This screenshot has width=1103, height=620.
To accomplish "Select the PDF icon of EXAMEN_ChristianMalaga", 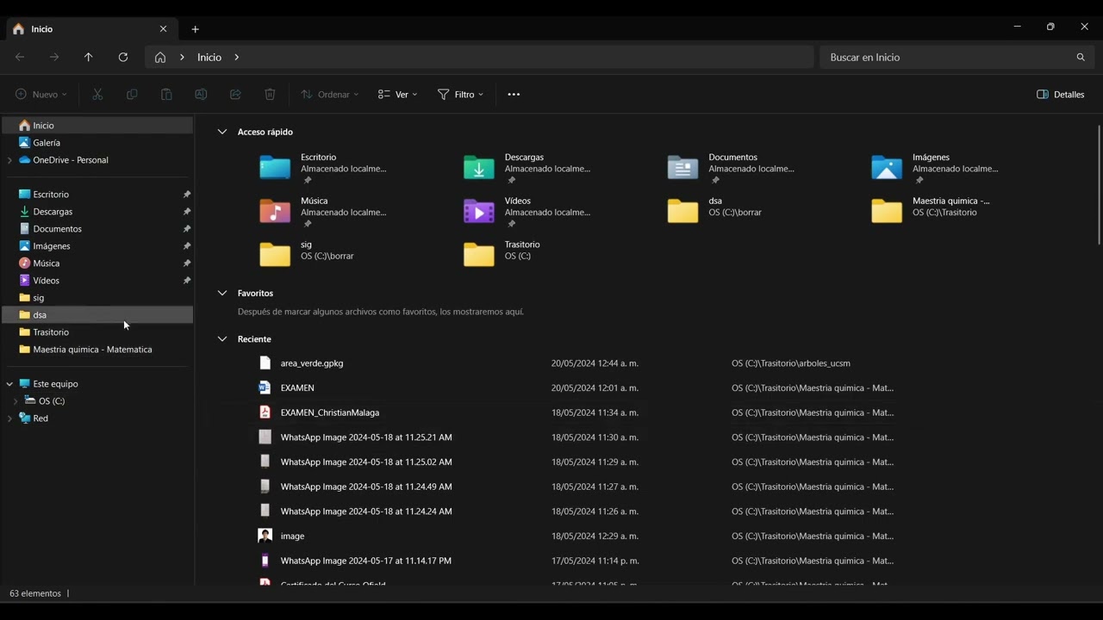I will pos(265,412).
